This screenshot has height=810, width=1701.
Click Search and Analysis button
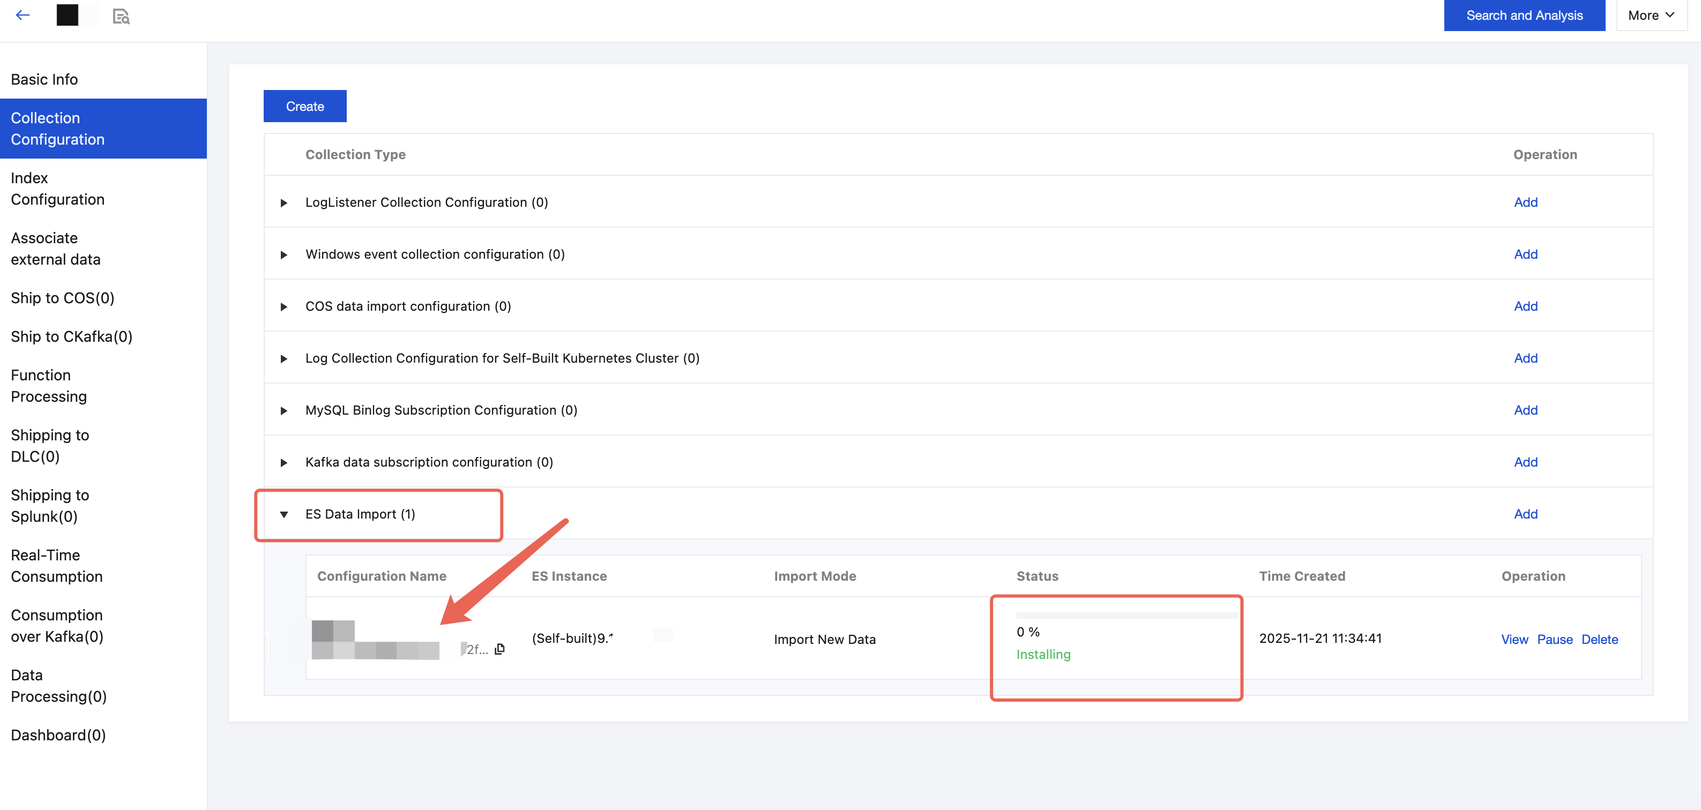coord(1524,15)
